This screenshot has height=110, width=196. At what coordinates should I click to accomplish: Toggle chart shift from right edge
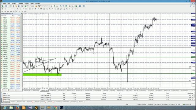(x=73, y=6)
